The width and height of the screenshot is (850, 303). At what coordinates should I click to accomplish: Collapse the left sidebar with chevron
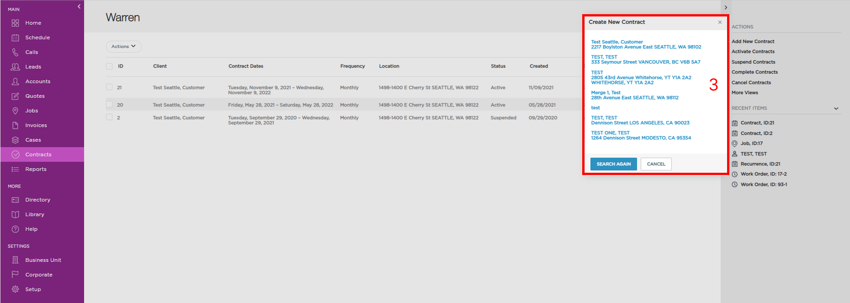tap(79, 6)
